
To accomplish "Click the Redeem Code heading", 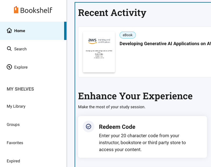I will pyautogui.click(x=117, y=127).
